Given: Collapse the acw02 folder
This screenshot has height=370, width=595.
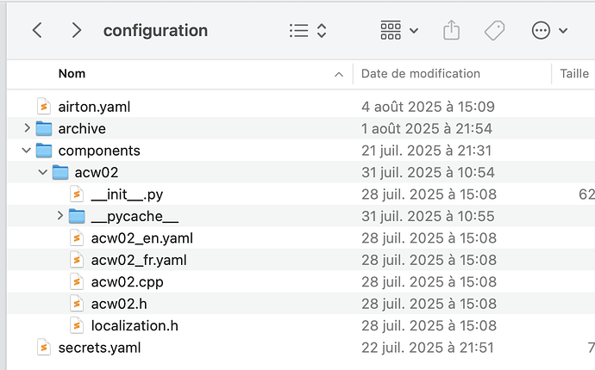Looking at the screenshot, I should [44, 173].
